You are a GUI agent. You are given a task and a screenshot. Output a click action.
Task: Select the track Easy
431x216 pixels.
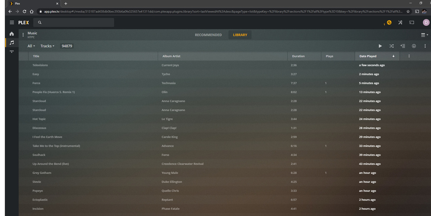pos(36,74)
